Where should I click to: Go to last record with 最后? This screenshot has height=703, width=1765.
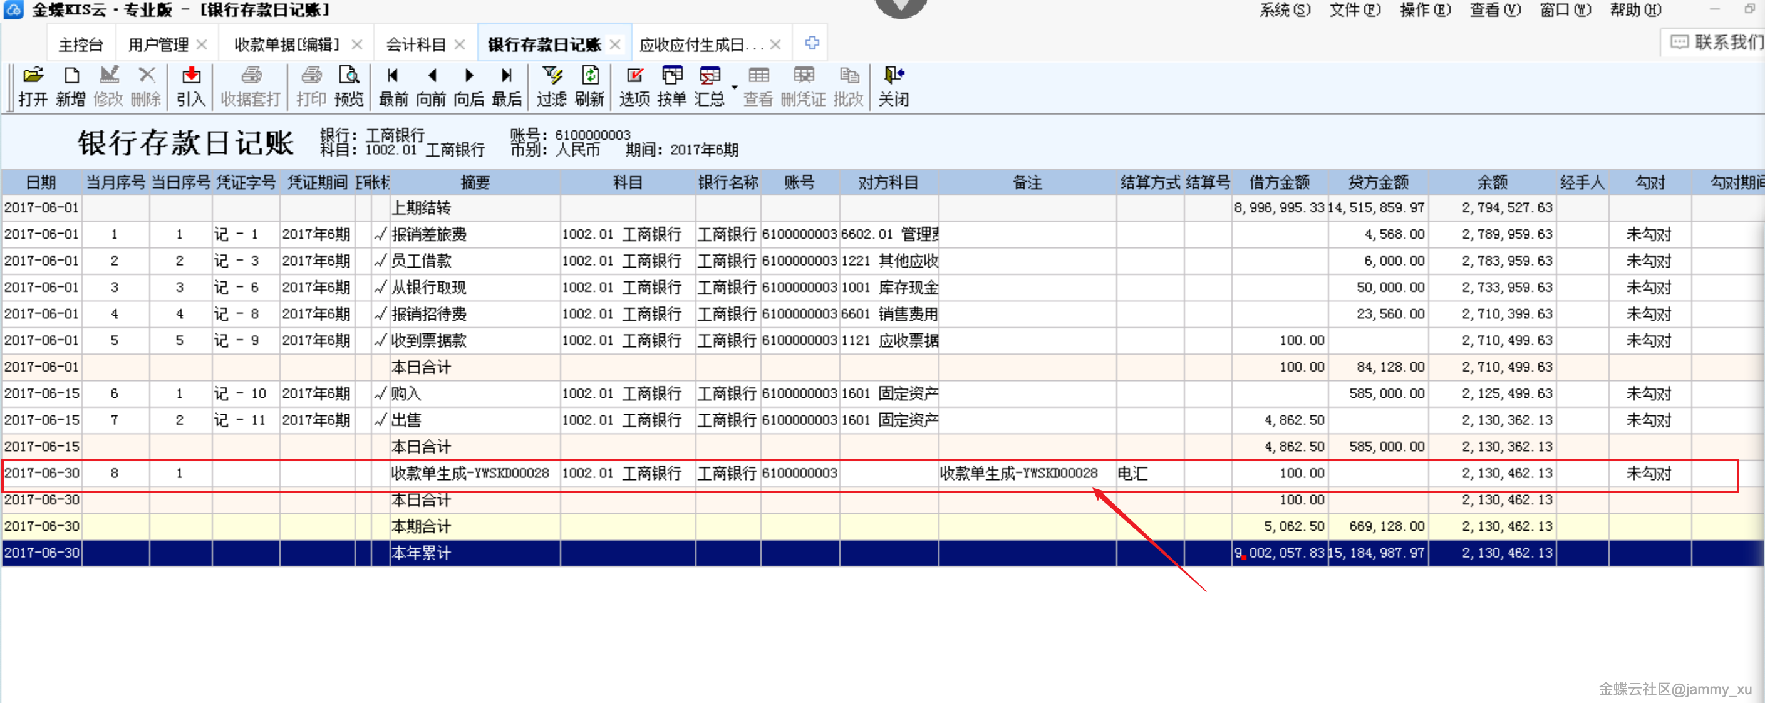[x=507, y=86]
